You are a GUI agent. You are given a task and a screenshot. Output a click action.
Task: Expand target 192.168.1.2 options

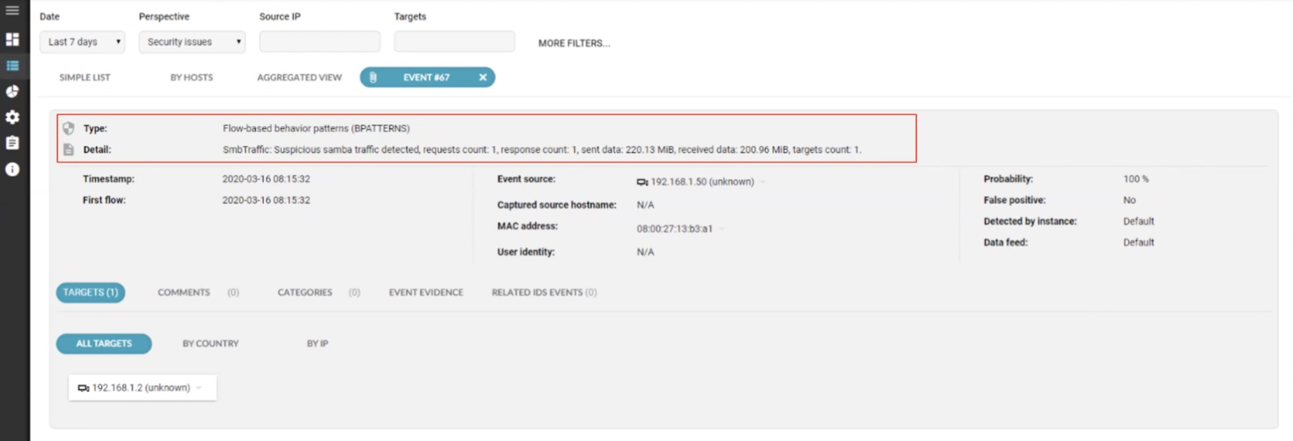coord(199,388)
